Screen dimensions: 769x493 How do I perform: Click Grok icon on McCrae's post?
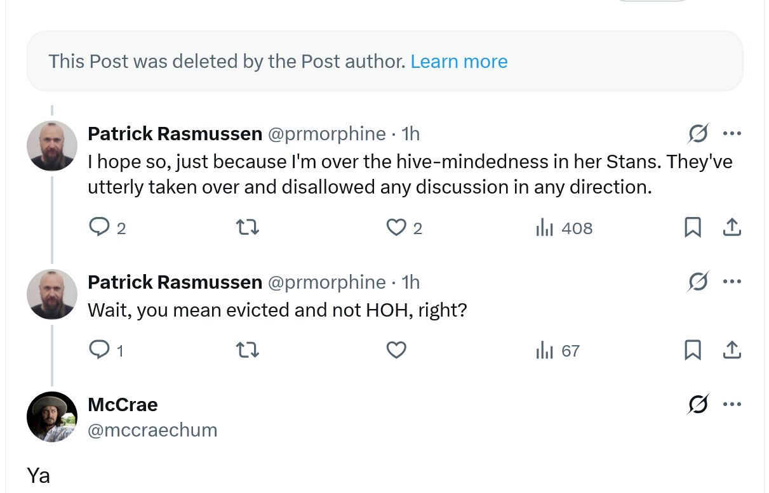(698, 404)
